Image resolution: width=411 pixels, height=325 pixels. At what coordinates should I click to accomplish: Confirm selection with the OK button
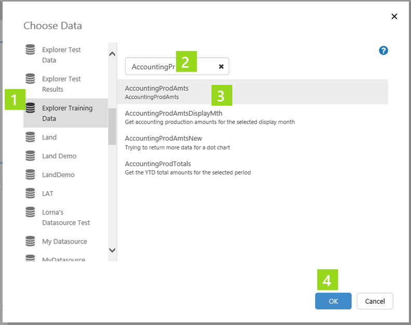point(333,301)
